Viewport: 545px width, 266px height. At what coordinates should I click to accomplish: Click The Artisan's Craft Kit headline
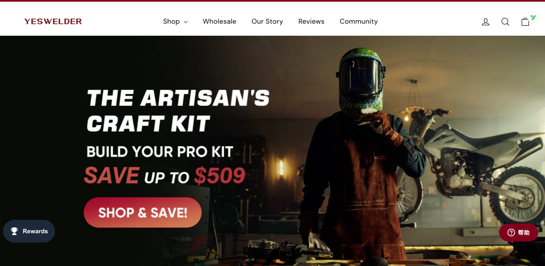pyautogui.click(x=178, y=111)
